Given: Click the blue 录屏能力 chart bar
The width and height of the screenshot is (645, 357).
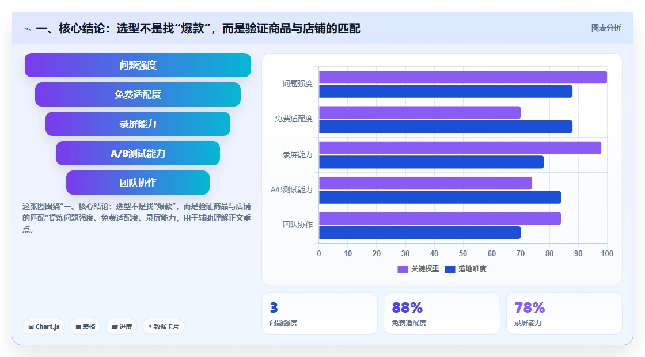Looking at the screenshot, I should (431, 162).
